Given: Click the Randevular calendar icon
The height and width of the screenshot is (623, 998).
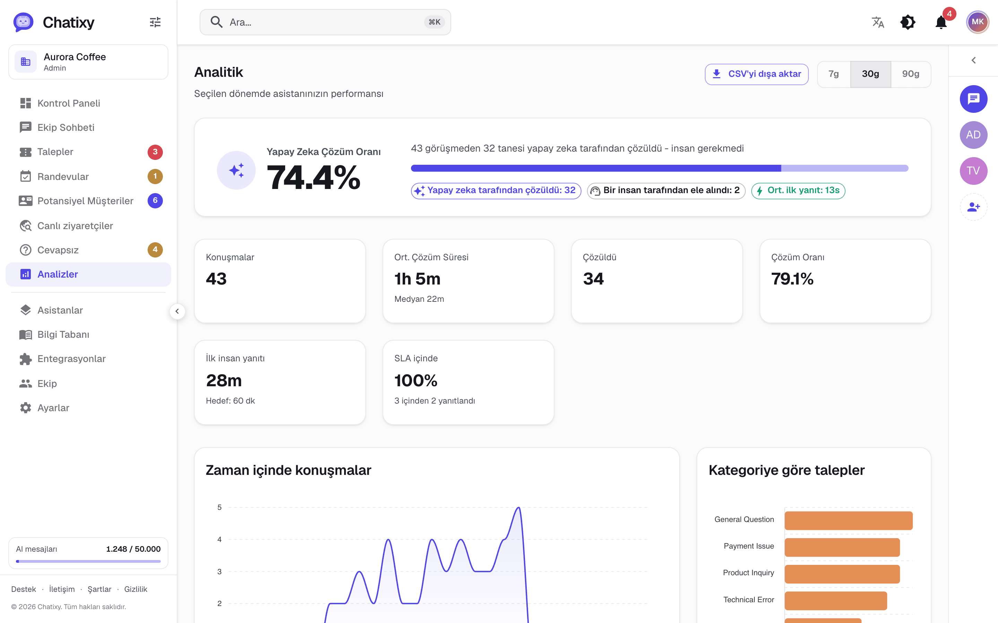Looking at the screenshot, I should pos(26,177).
